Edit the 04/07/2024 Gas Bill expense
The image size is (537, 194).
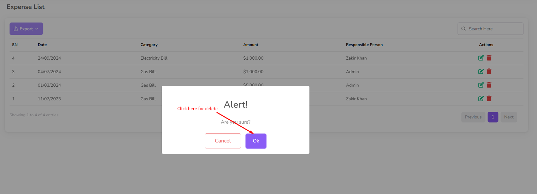tap(481, 71)
